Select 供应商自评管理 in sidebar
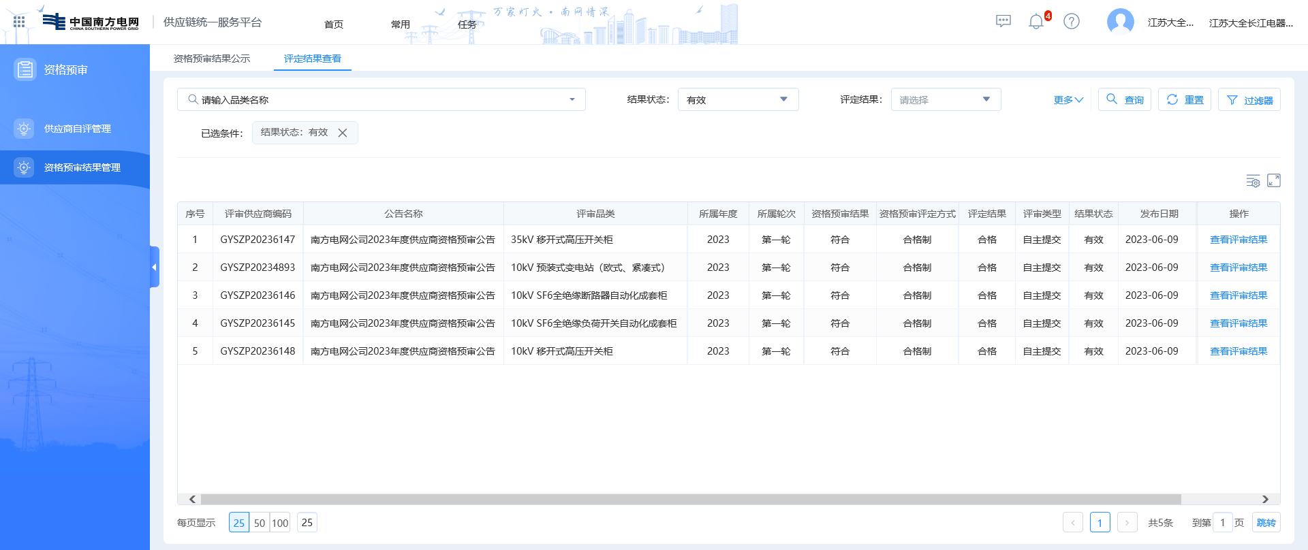Image resolution: width=1308 pixels, height=550 pixels. click(x=77, y=129)
